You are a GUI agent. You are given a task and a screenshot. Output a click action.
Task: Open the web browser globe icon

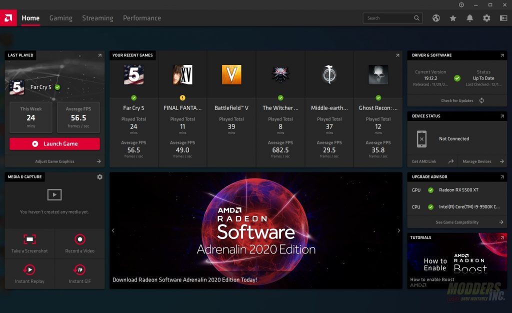coord(436,18)
